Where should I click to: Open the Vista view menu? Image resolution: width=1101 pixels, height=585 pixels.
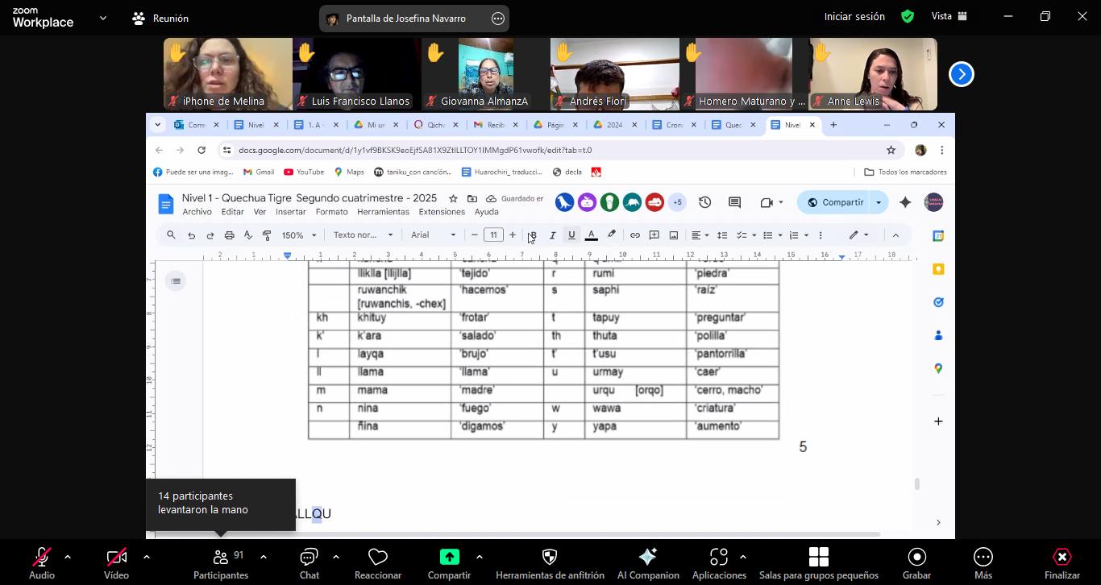click(x=949, y=16)
